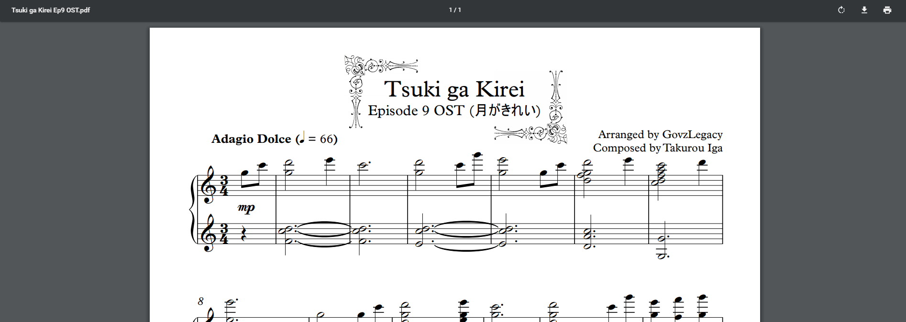906x322 pixels.
Task: Click the mp dynamic marking
Action: 246,207
